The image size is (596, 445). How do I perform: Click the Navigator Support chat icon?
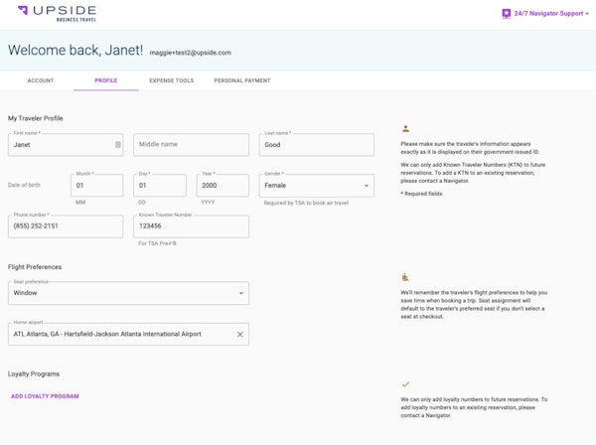tap(506, 14)
